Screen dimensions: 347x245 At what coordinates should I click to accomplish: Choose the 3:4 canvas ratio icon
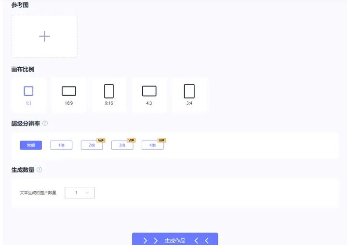[x=189, y=91]
